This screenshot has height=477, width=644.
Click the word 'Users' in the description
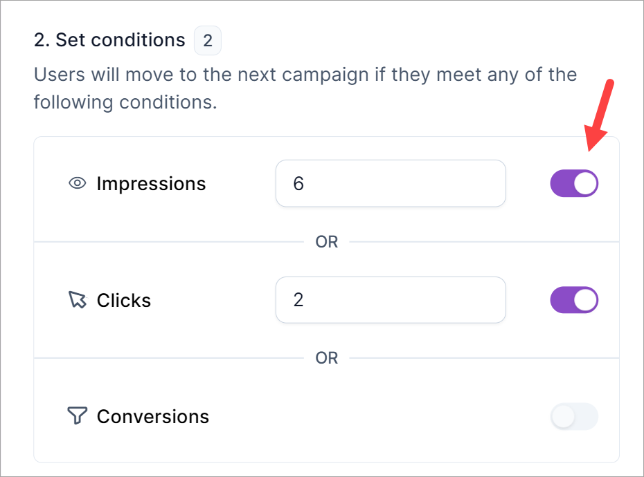pyautogui.click(x=60, y=75)
